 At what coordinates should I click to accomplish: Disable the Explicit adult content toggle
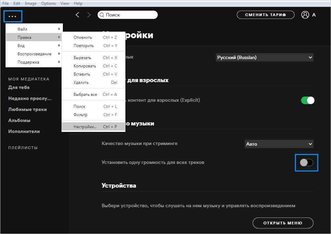(x=308, y=100)
